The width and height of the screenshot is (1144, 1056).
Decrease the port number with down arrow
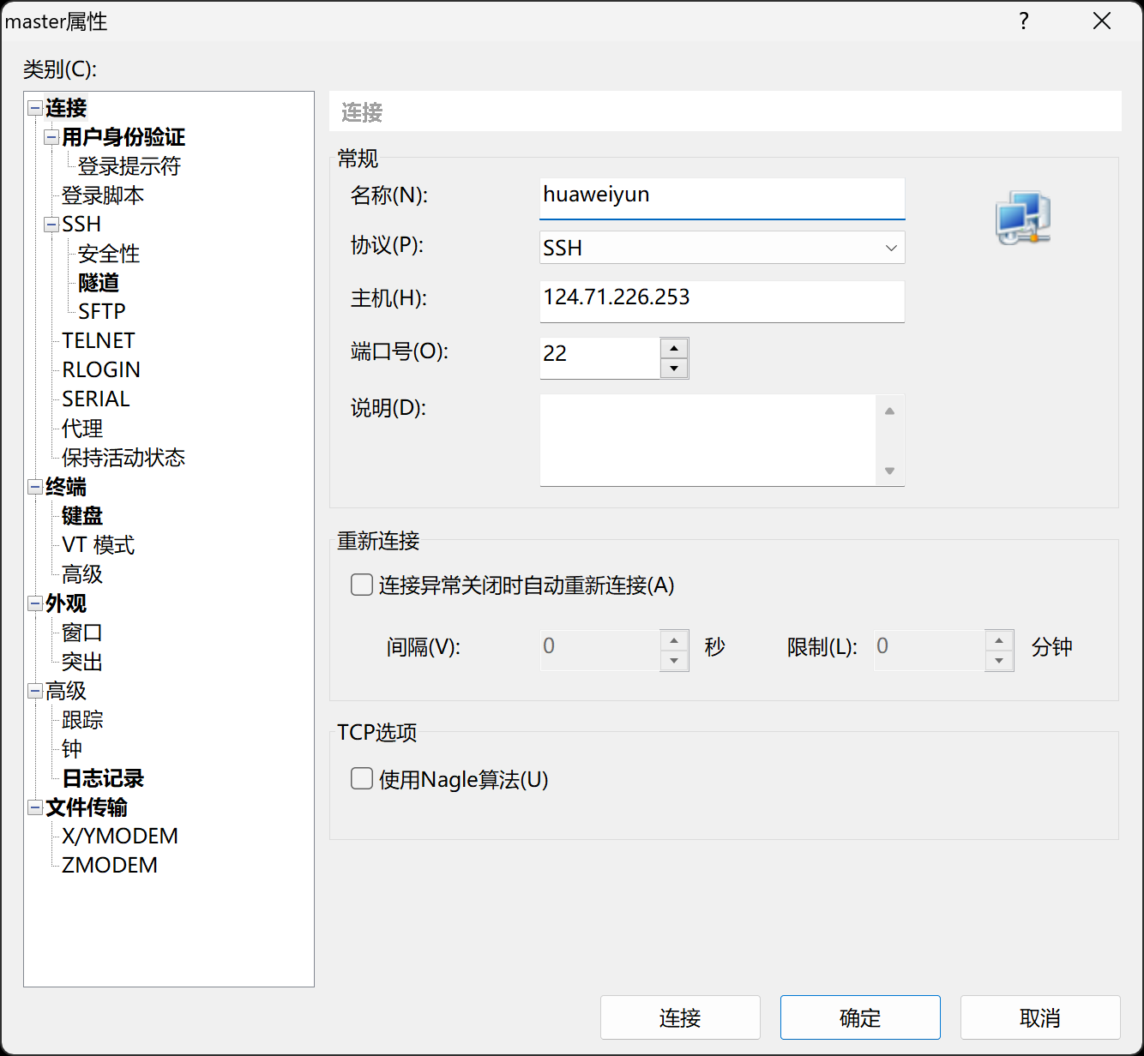[674, 369]
